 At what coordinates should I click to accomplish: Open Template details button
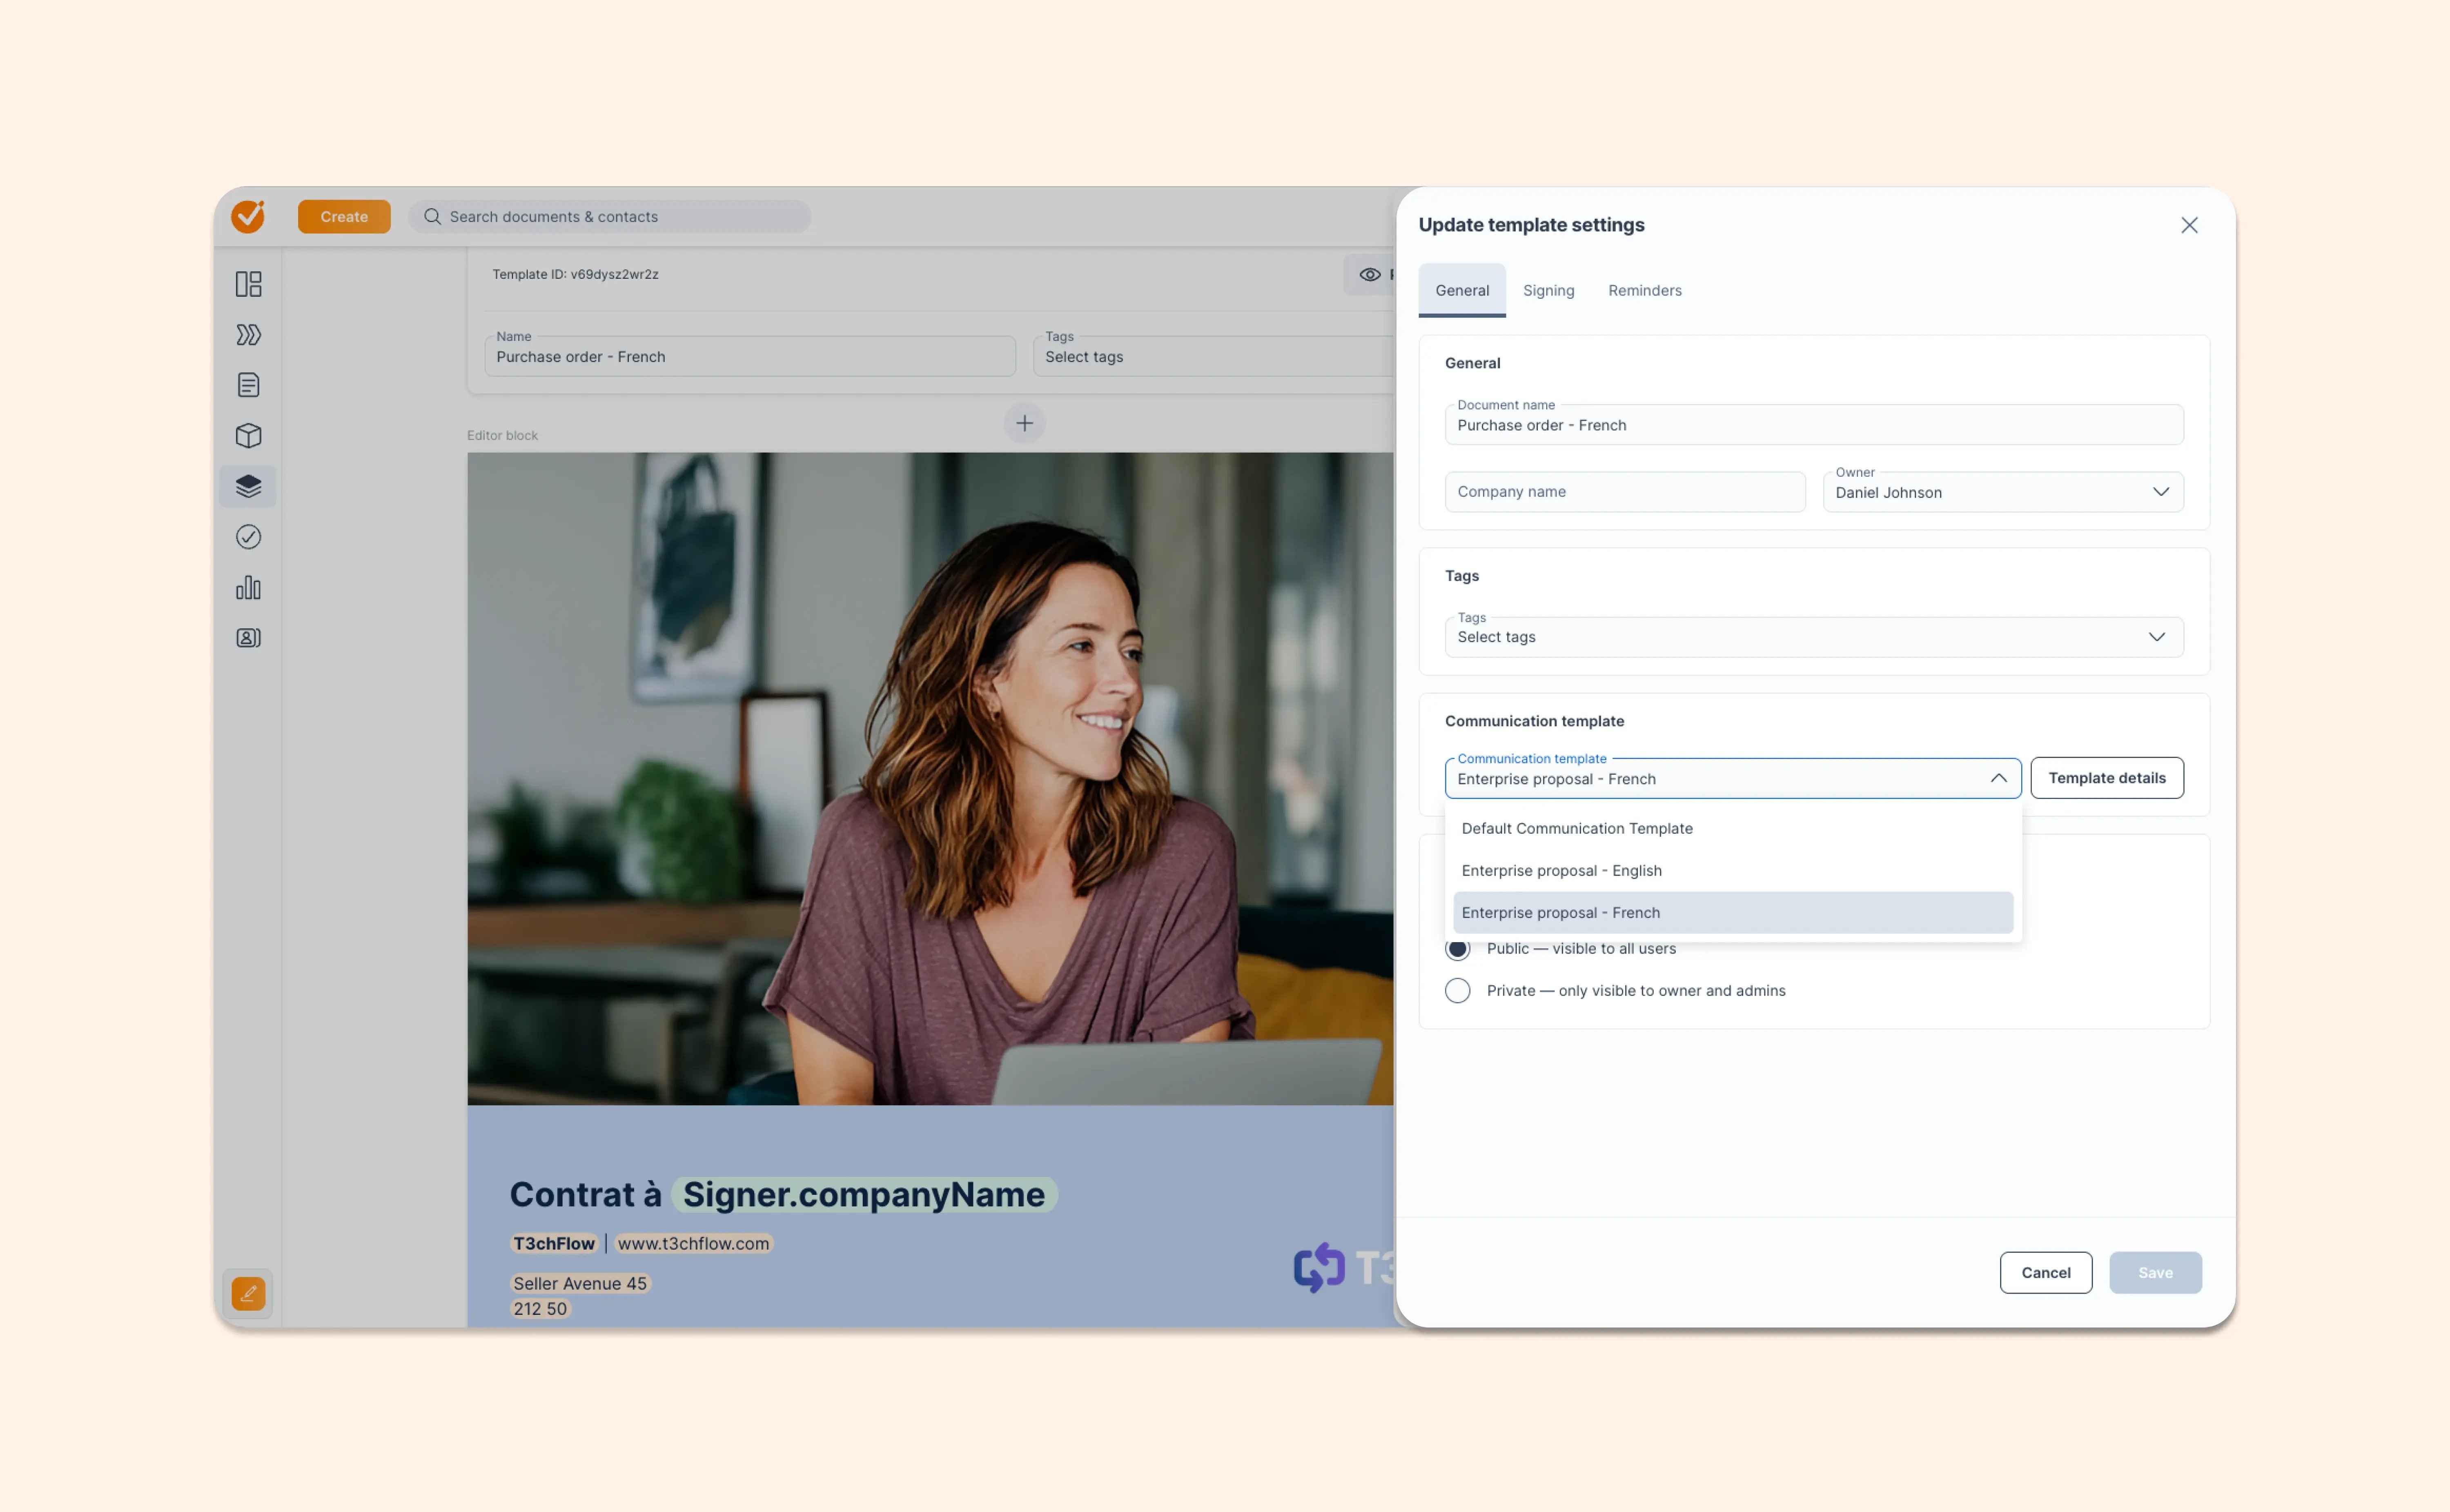[2107, 778]
